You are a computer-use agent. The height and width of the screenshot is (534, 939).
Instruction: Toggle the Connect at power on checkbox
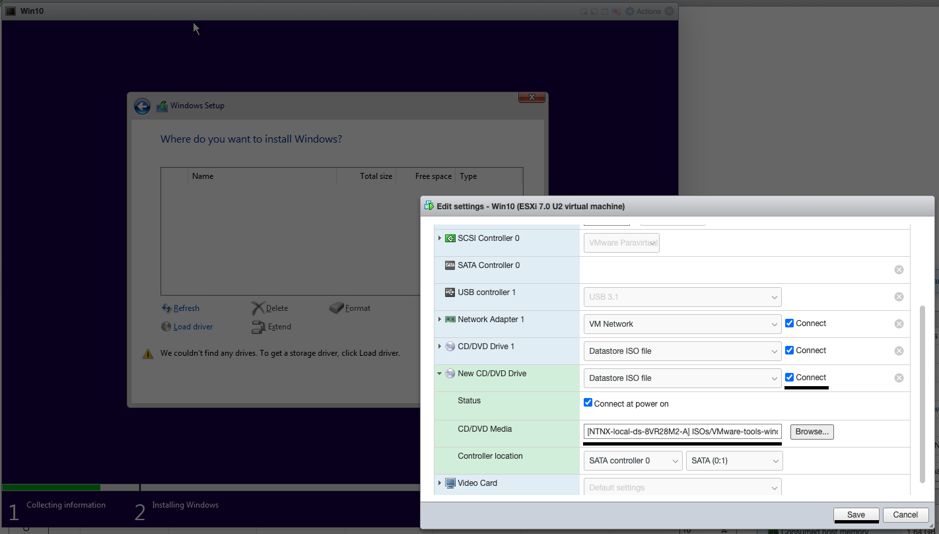(588, 403)
